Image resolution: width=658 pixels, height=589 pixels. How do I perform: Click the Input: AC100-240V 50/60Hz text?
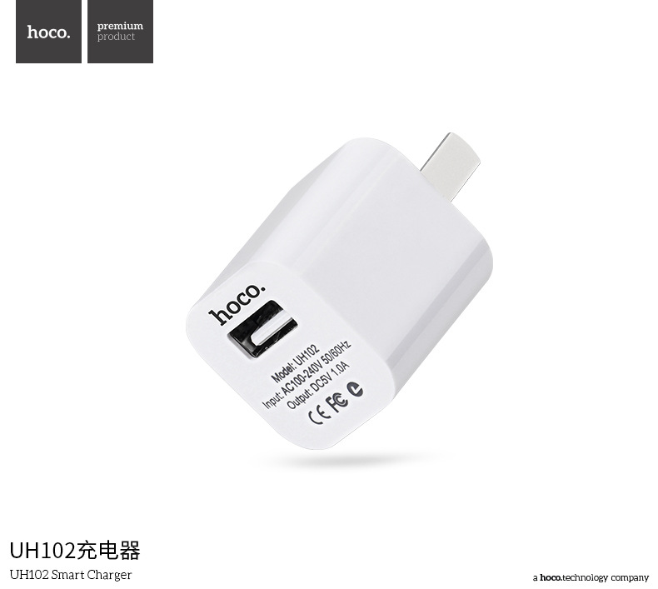(307, 374)
